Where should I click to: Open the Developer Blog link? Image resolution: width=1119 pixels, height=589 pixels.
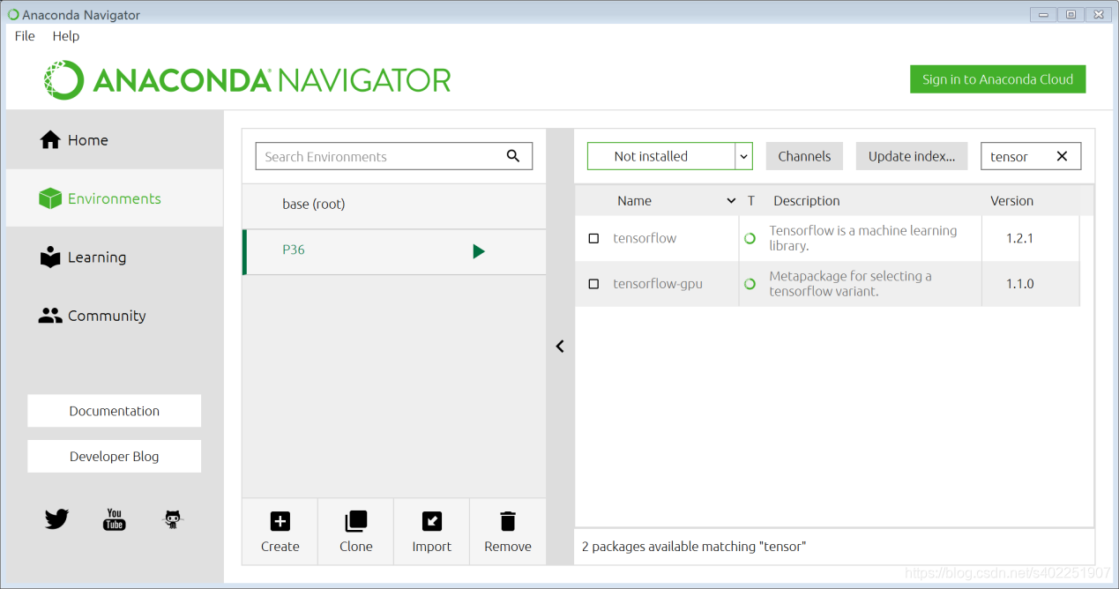[115, 457]
